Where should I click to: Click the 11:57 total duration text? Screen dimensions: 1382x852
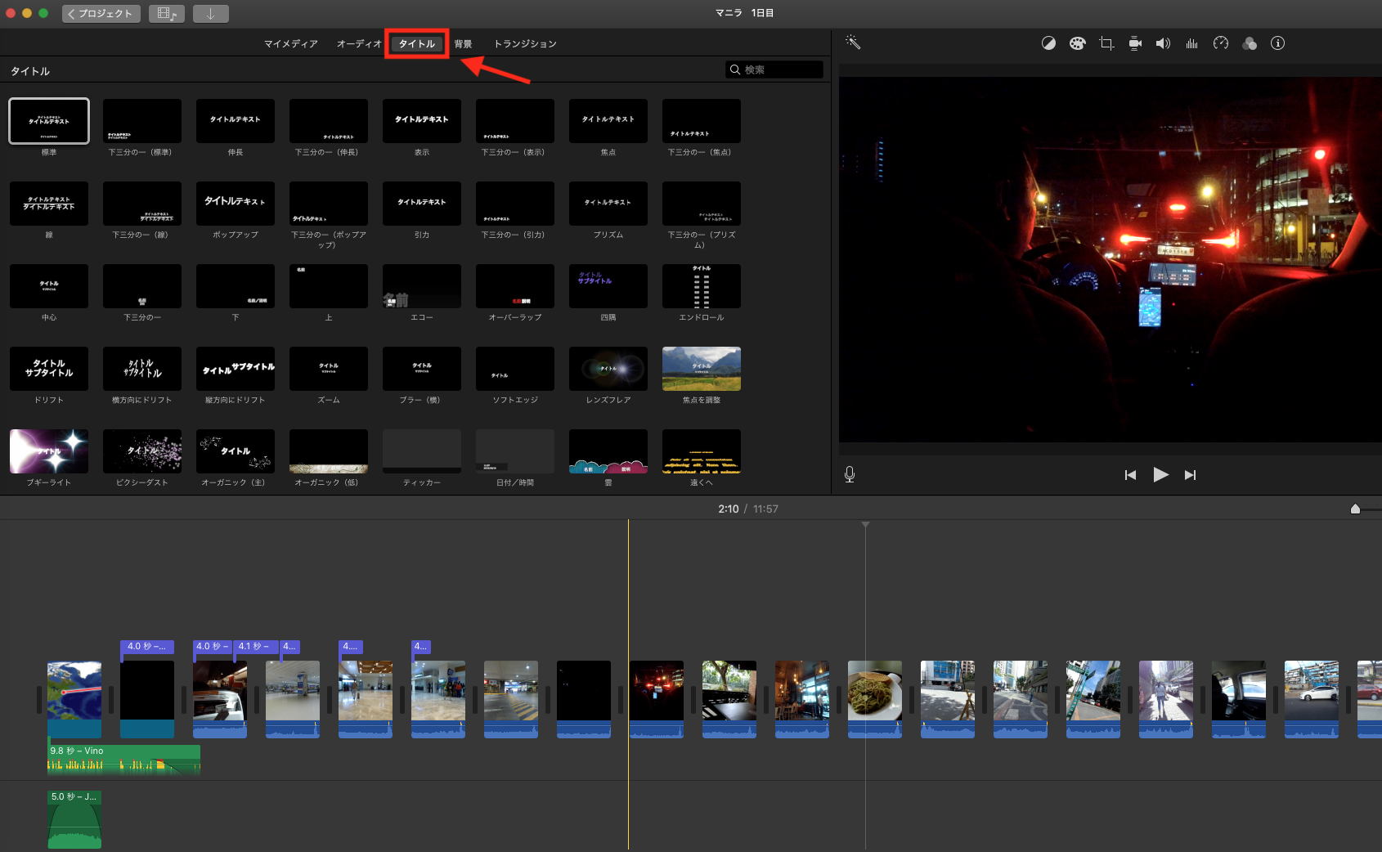[x=765, y=509]
